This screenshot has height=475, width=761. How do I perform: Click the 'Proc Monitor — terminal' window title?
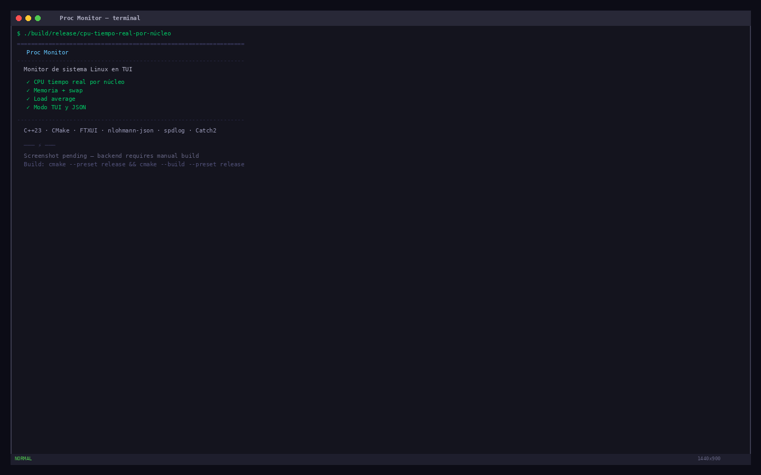click(x=100, y=18)
